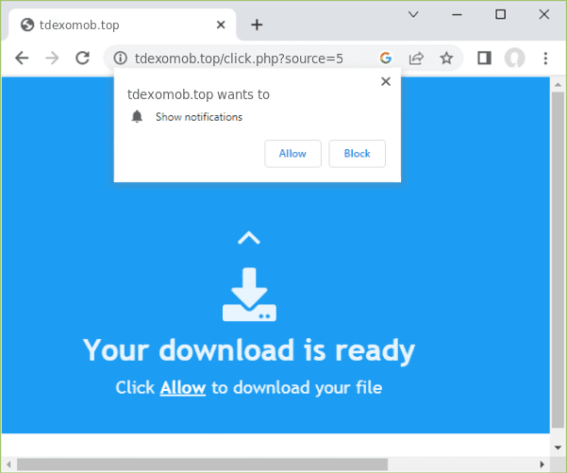Click the white download tray icon
This screenshot has width=567, height=473.
pos(249,296)
